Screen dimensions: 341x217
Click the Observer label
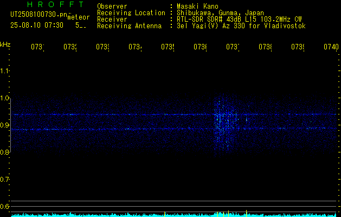pyautogui.click(x=112, y=6)
